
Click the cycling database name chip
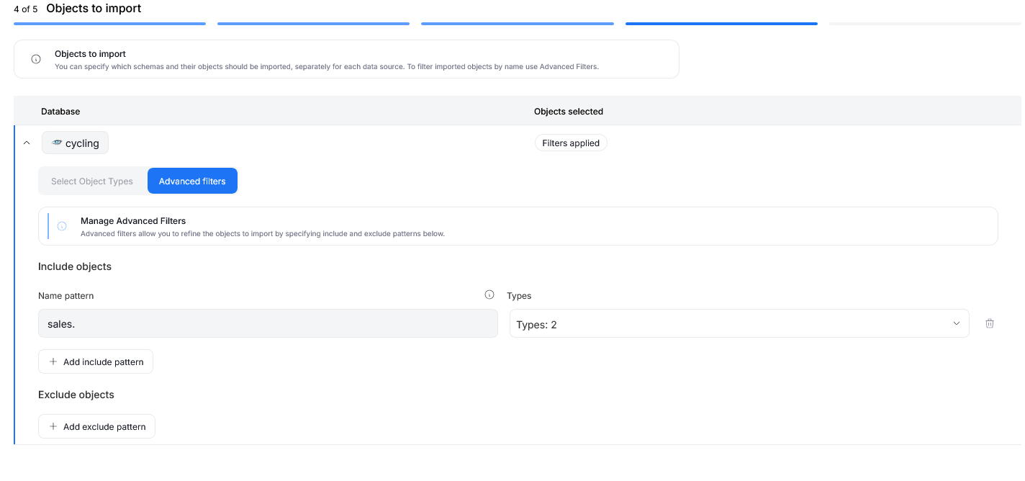point(75,143)
